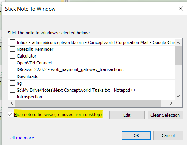The width and height of the screenshot is (187, 145).
Task: Check the 'ng' window checkbox
Action: coord(12,83)
